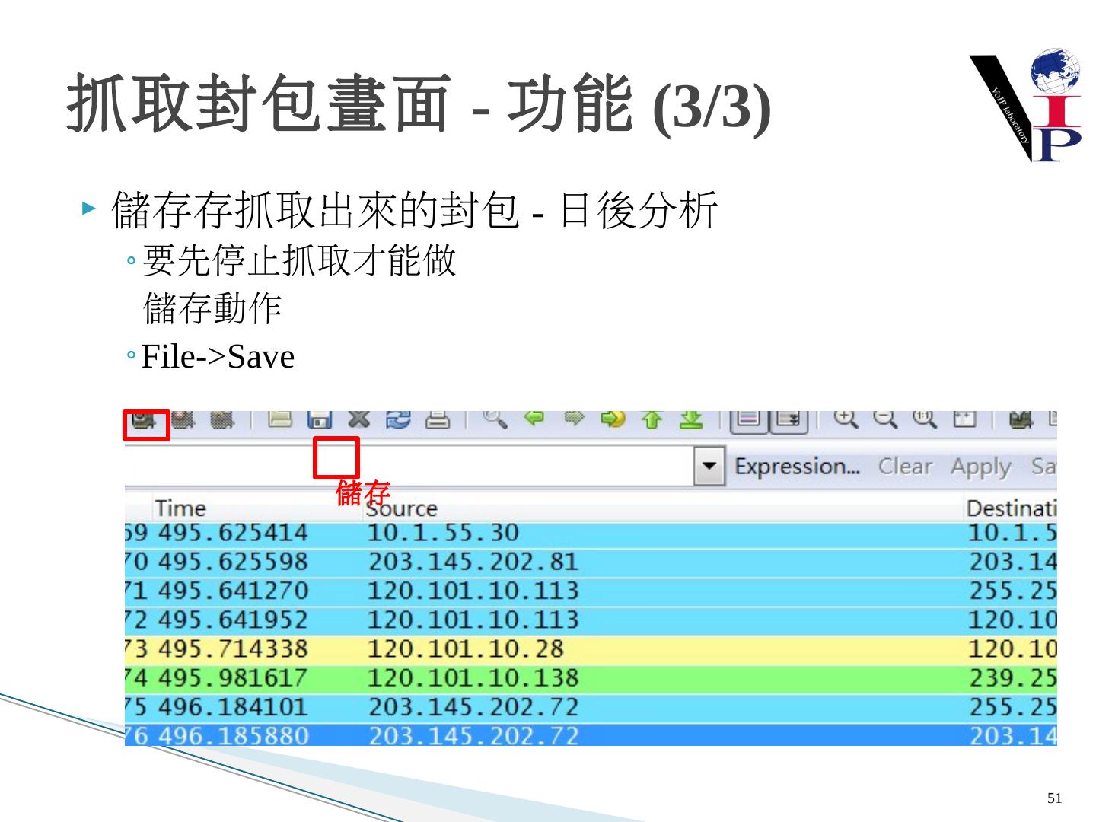1096x822 pixels.
Task: Click source address 120.101.10.28
Action: (466, 649)
